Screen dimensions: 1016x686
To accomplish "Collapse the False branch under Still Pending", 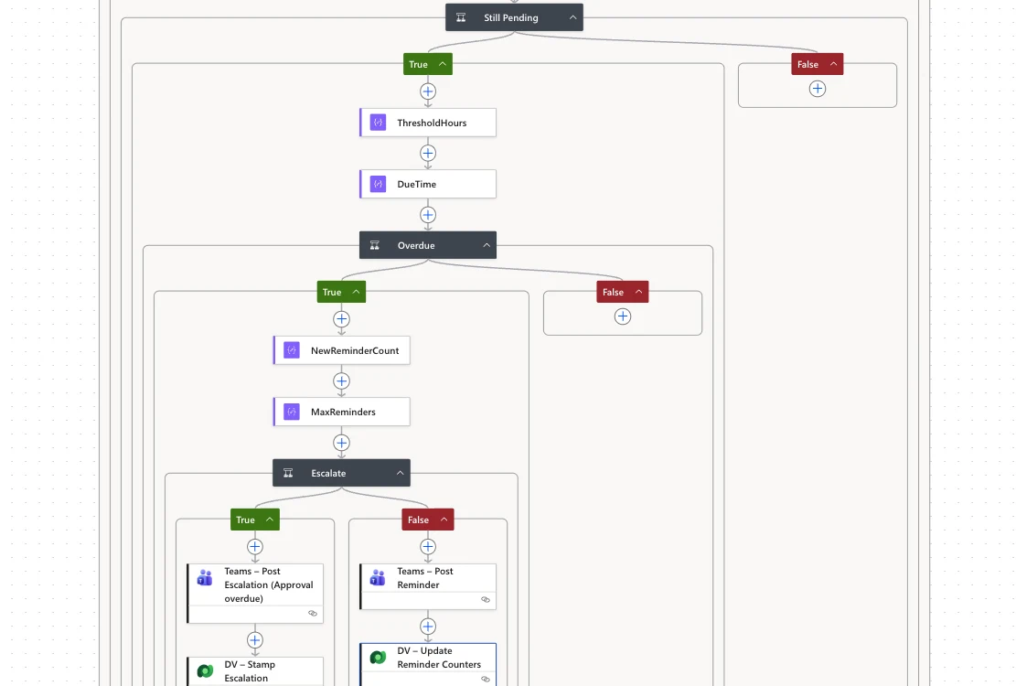I will (x=833, y=64).
